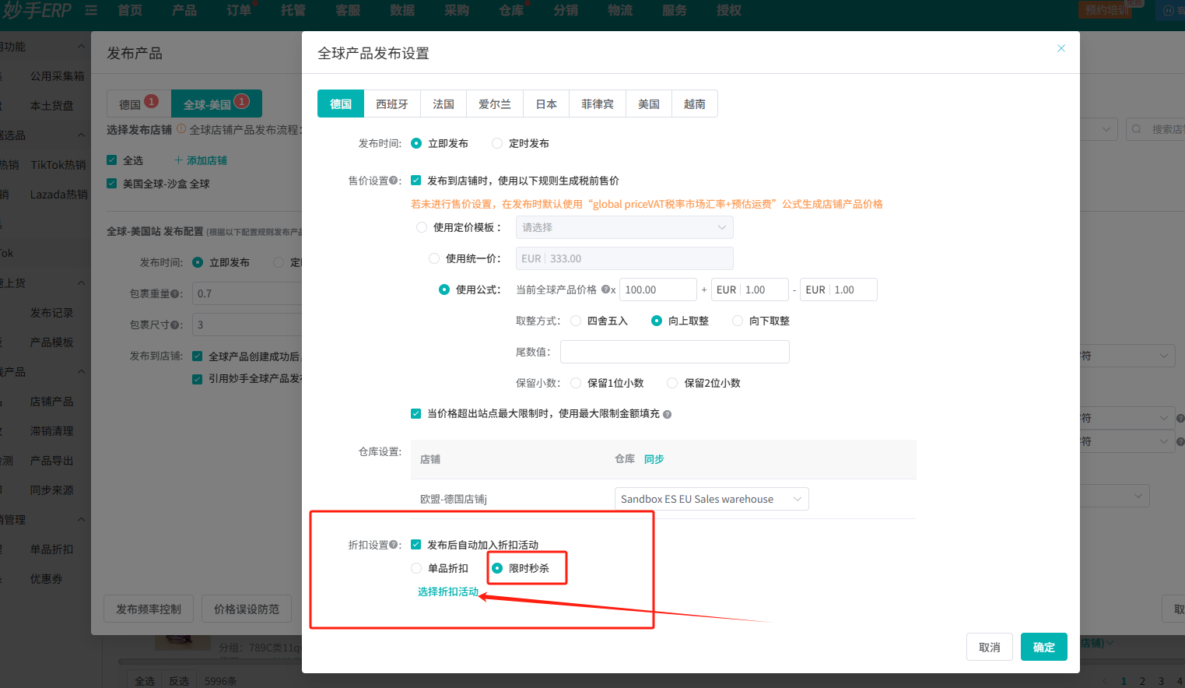
Task: Select 保留2位小数 radio
Action: tap(672, 383)
